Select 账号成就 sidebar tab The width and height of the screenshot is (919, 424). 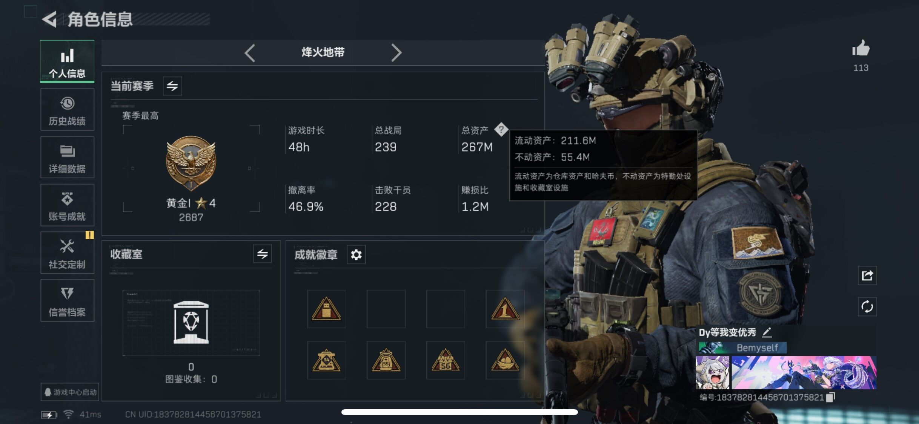click(x=67, y=205)
